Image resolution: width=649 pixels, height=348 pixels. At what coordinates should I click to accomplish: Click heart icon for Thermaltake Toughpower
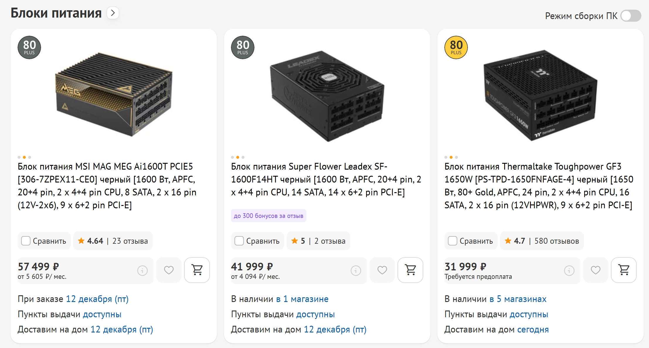(x=596, y=270)
